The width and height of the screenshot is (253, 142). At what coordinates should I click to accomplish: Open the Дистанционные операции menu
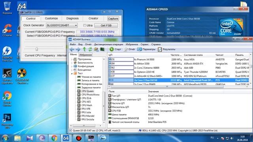[x=109, y=44]
